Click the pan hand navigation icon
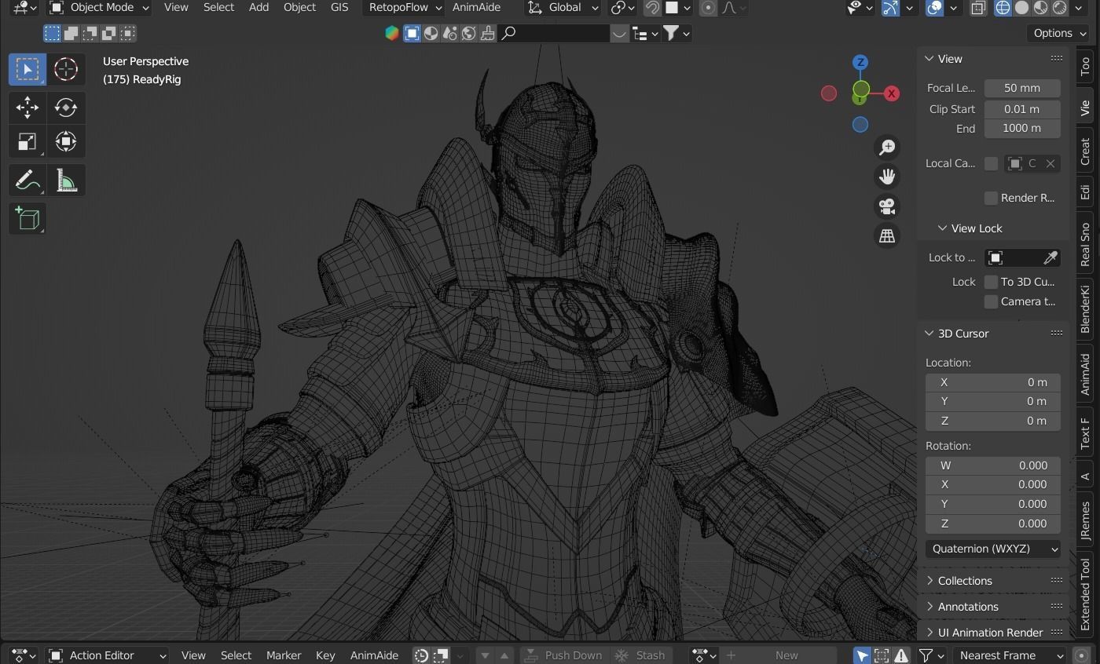The height and width of the screenshot is (664, 1100). (x=887, y=177)
